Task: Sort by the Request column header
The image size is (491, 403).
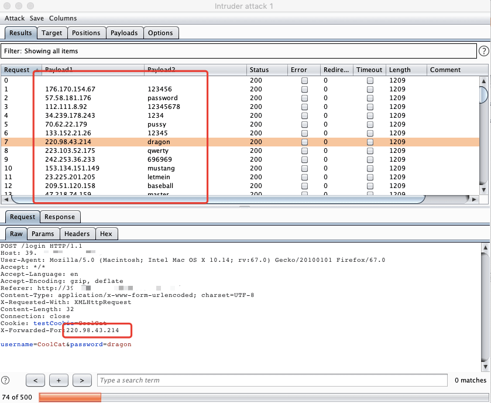Action: pyautogui.click(x=21, y=70)
